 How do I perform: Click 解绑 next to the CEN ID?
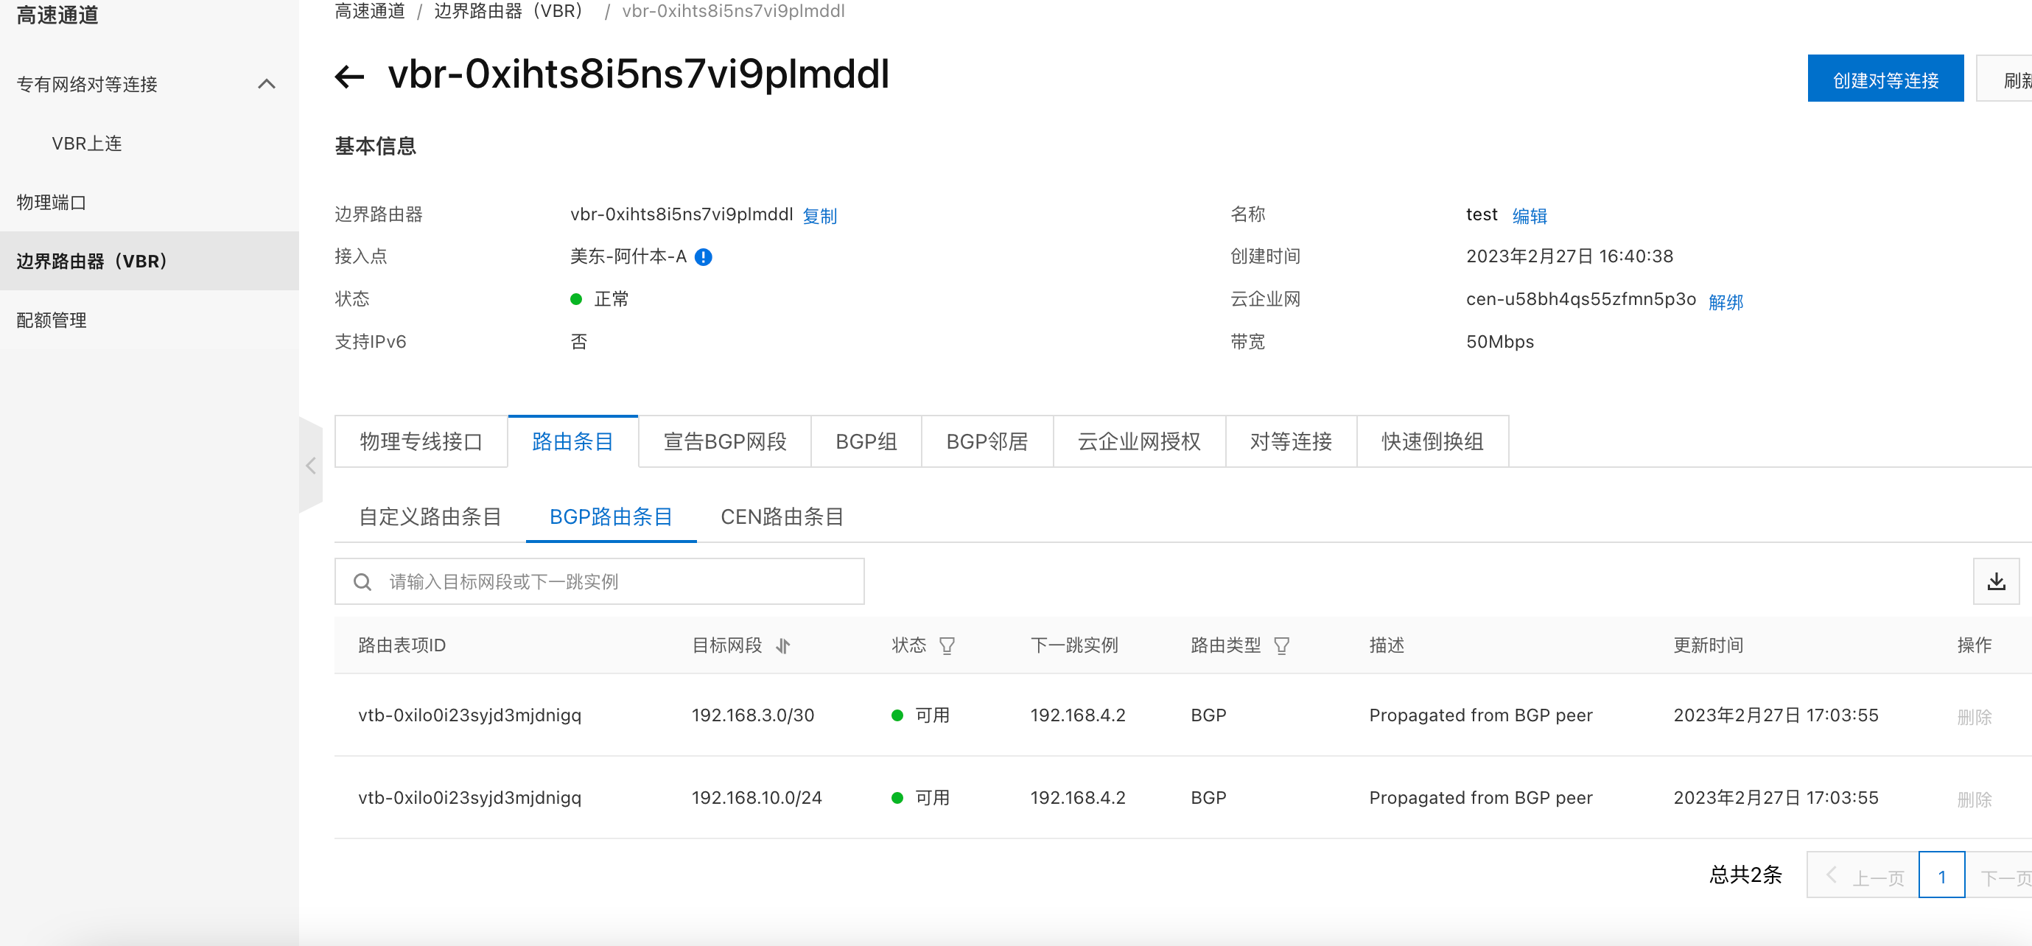coord(1726,301)
